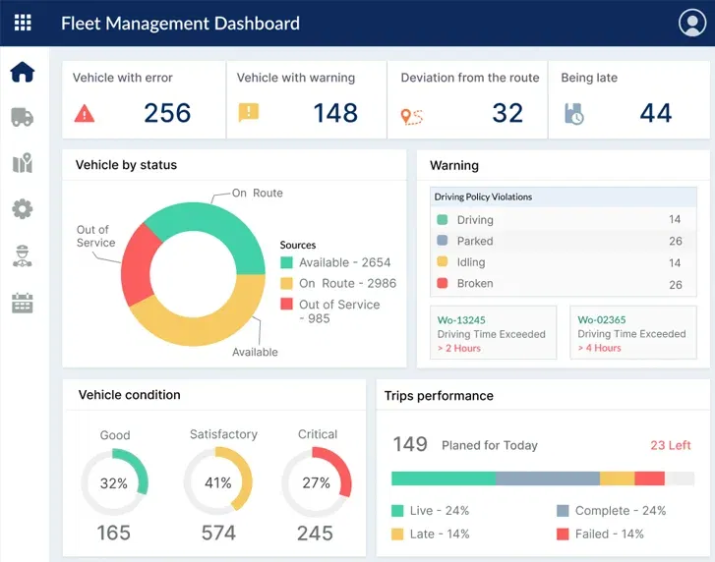715x562 pixels.
Task: Click the Critical condition donut chart
Action: coord(317,482)
